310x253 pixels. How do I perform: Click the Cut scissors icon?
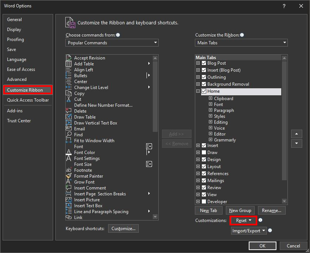69,99
